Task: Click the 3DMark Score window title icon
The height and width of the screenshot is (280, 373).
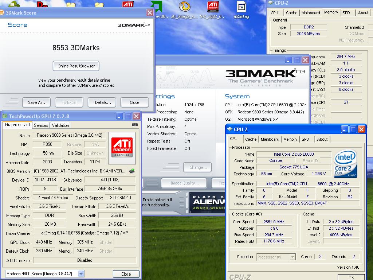Action: [x=2, y=13]
